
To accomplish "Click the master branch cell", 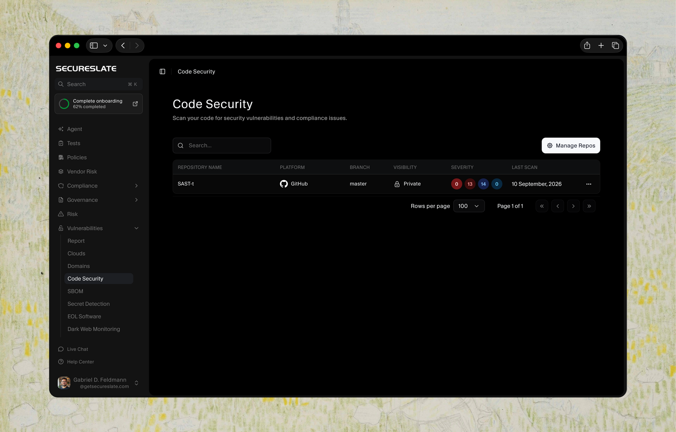I will pyautogui.click(x=358, y=184).
